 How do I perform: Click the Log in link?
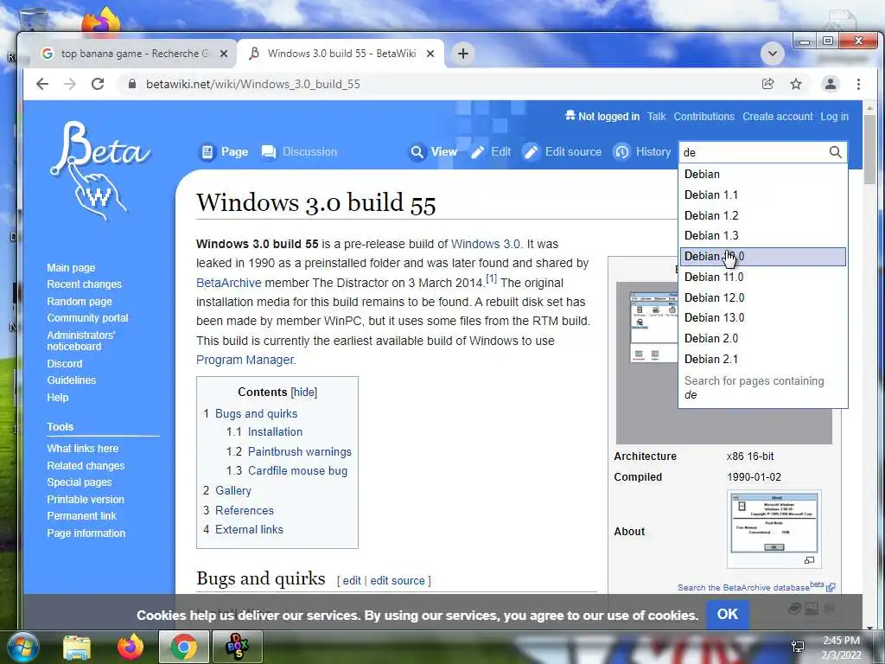(x=834, y=117)
